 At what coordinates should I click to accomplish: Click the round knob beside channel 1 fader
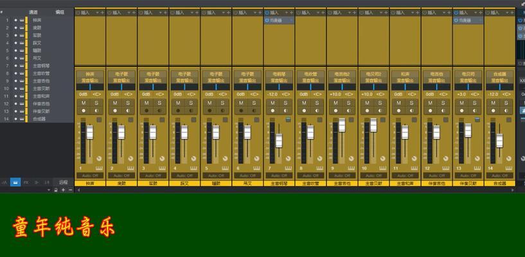[x=99, y=158]
